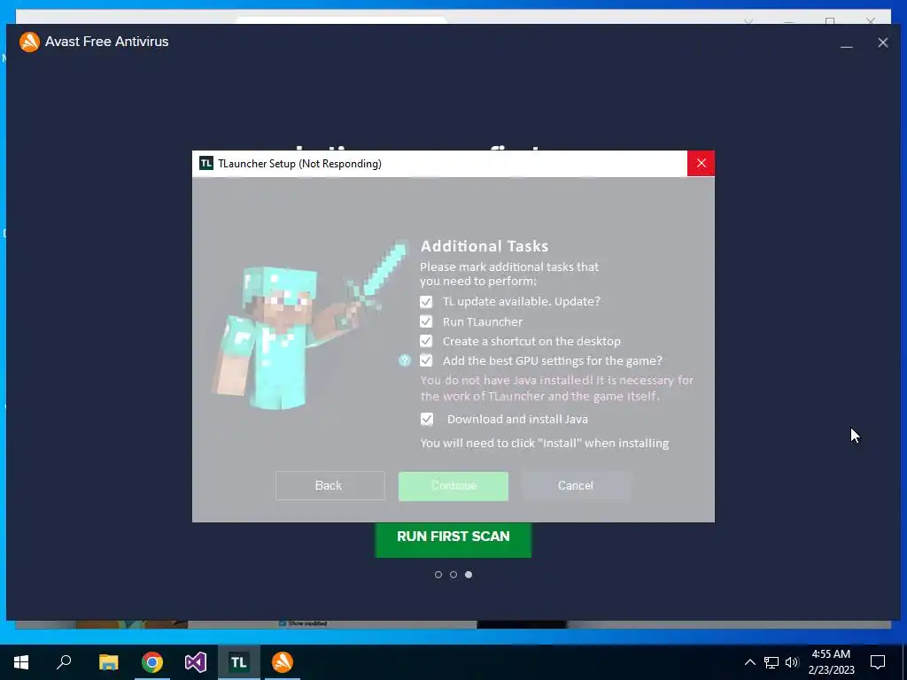
Task: Open the volume control tray icon
Action: (792, 662)
